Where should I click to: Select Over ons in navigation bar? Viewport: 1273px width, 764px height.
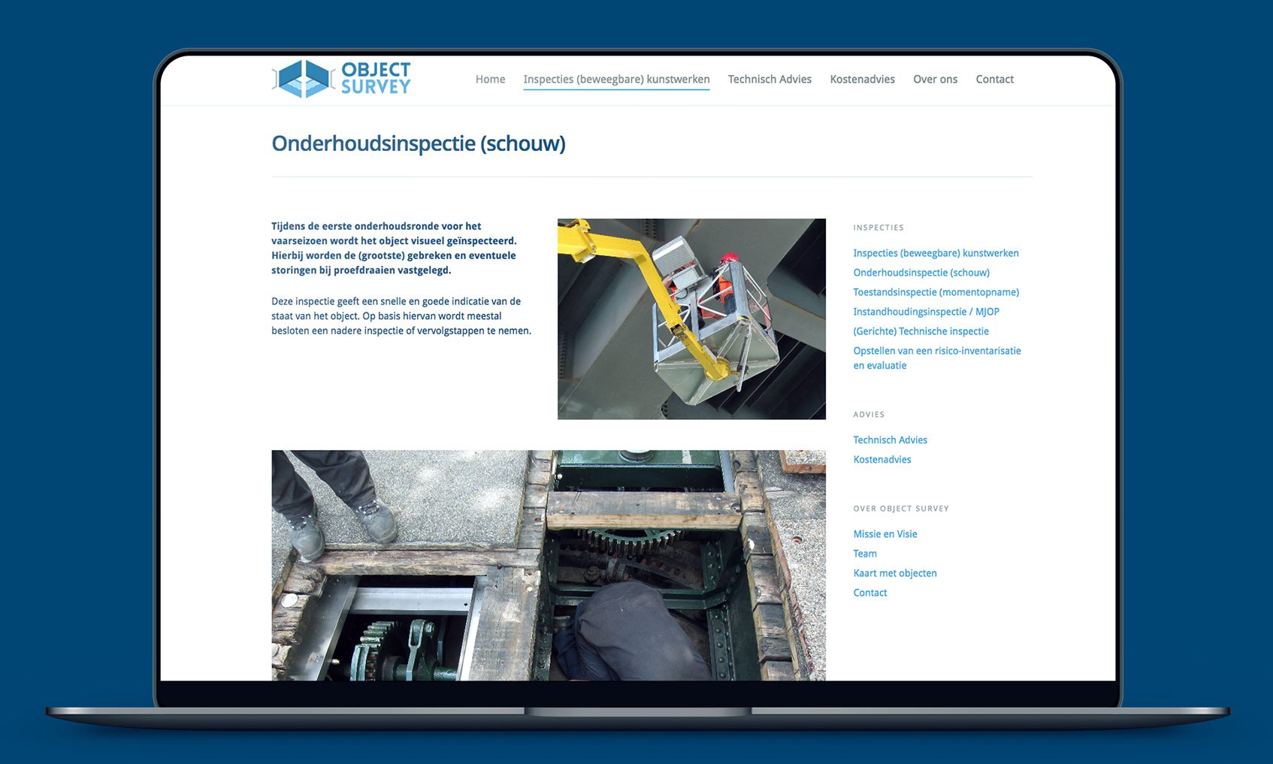935,79
